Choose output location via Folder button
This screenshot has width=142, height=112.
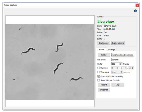(104, 55)
